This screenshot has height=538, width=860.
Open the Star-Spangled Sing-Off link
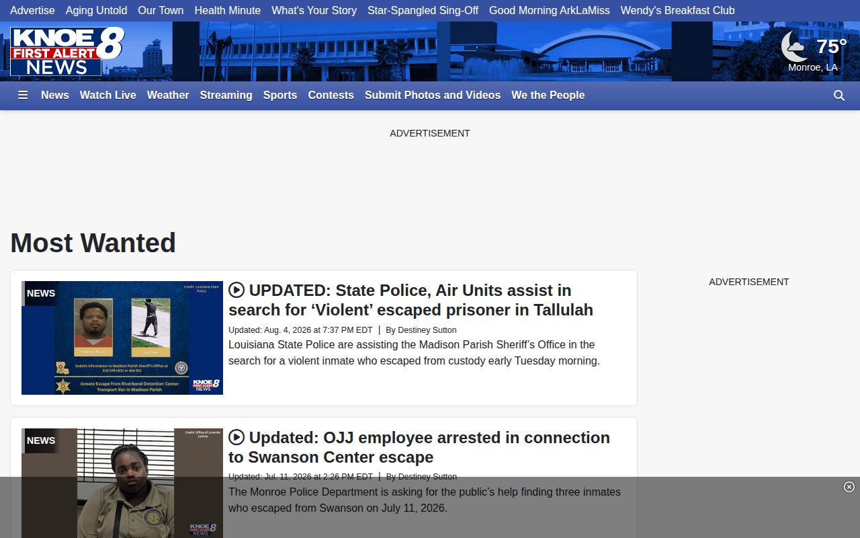coord(423,11)
